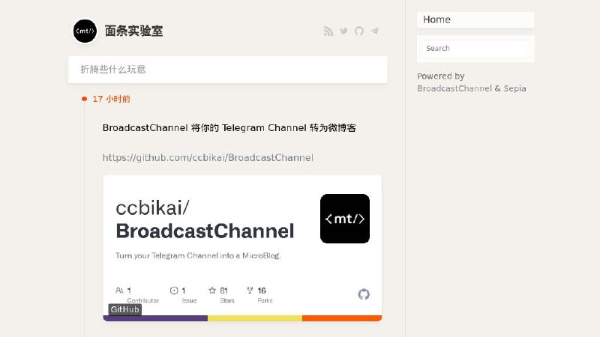600x337 pixels.
Task: Click the Forks icon in card
Action: pyautogui.click(x=250, y=291)
